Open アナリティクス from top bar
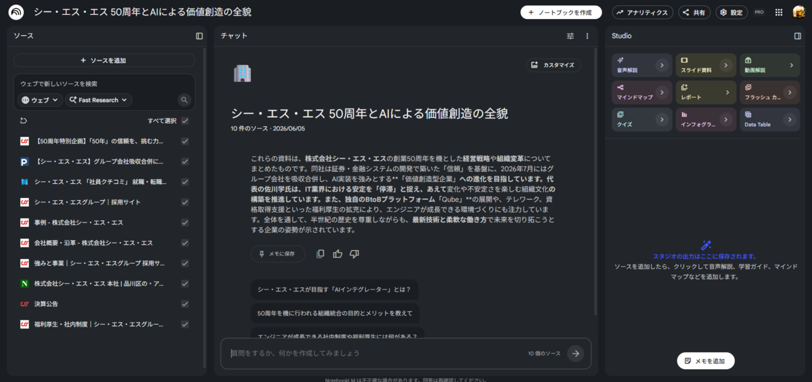Screen dimensions: 812x382 (643, 12)
